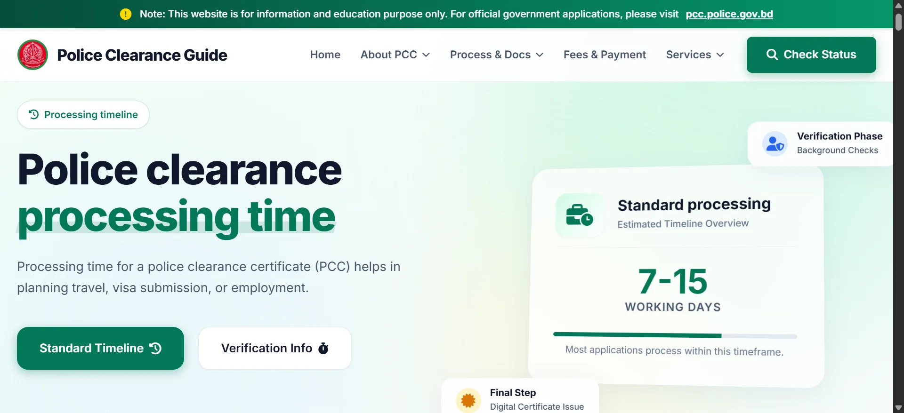
Task: Click the orange certificate badge icon in Final Step
Action: pos(468,400)
